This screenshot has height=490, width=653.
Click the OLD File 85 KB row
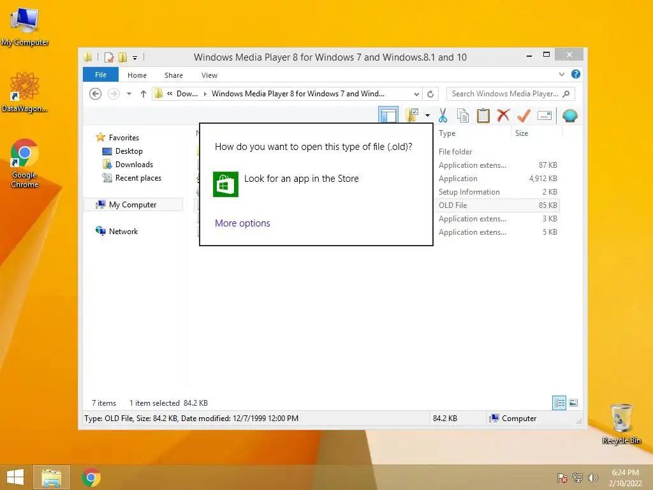(x=497, y=205)
